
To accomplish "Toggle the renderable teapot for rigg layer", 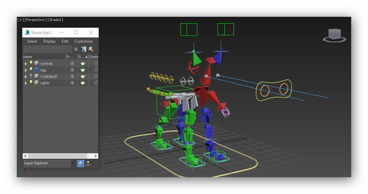I will [83, 70].
